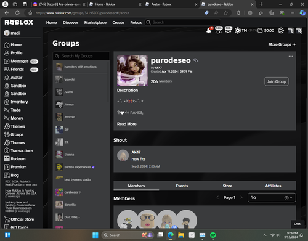Viewport: 308px width, 241px height.
Task: Click the Windows taskbar search box
Action: 128,235
